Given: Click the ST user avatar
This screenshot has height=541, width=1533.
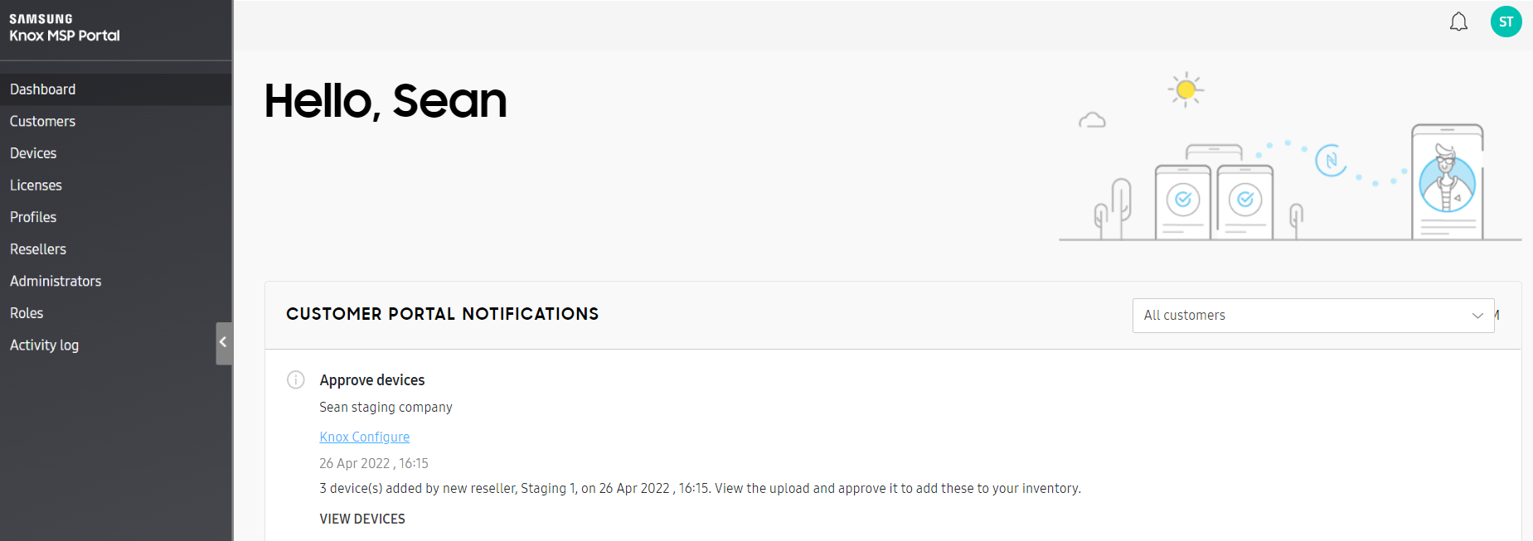Looking at the screenshot, I should click(1506, 22).
